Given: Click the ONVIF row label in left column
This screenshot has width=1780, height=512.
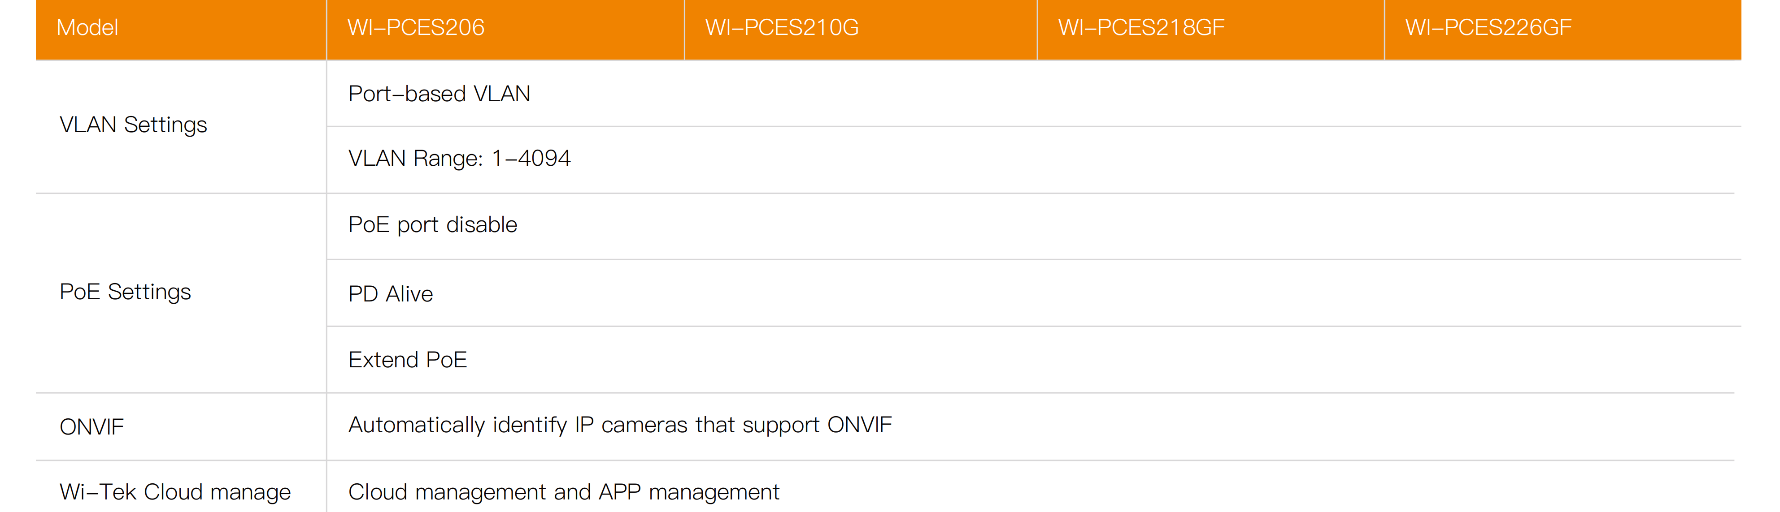Looking at the screenshot, I should (92, 427).
